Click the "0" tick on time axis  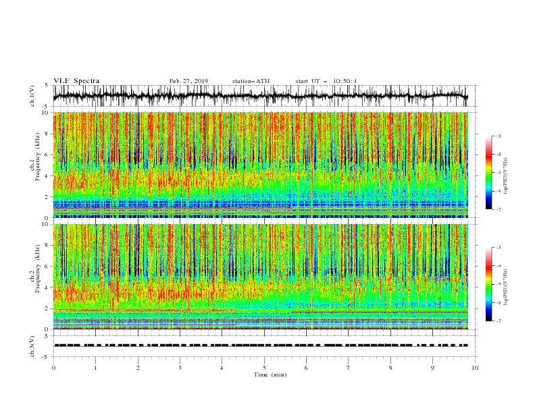(x=53, y=368)
